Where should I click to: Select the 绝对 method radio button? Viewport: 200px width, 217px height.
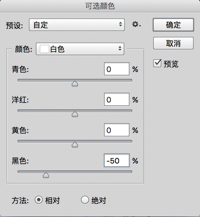85,200
